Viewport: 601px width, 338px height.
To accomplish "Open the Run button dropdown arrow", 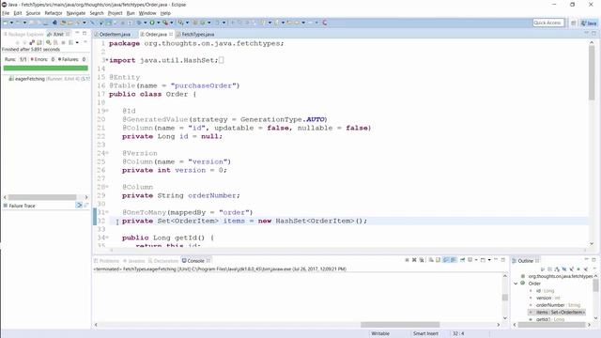I will (158, 23).
